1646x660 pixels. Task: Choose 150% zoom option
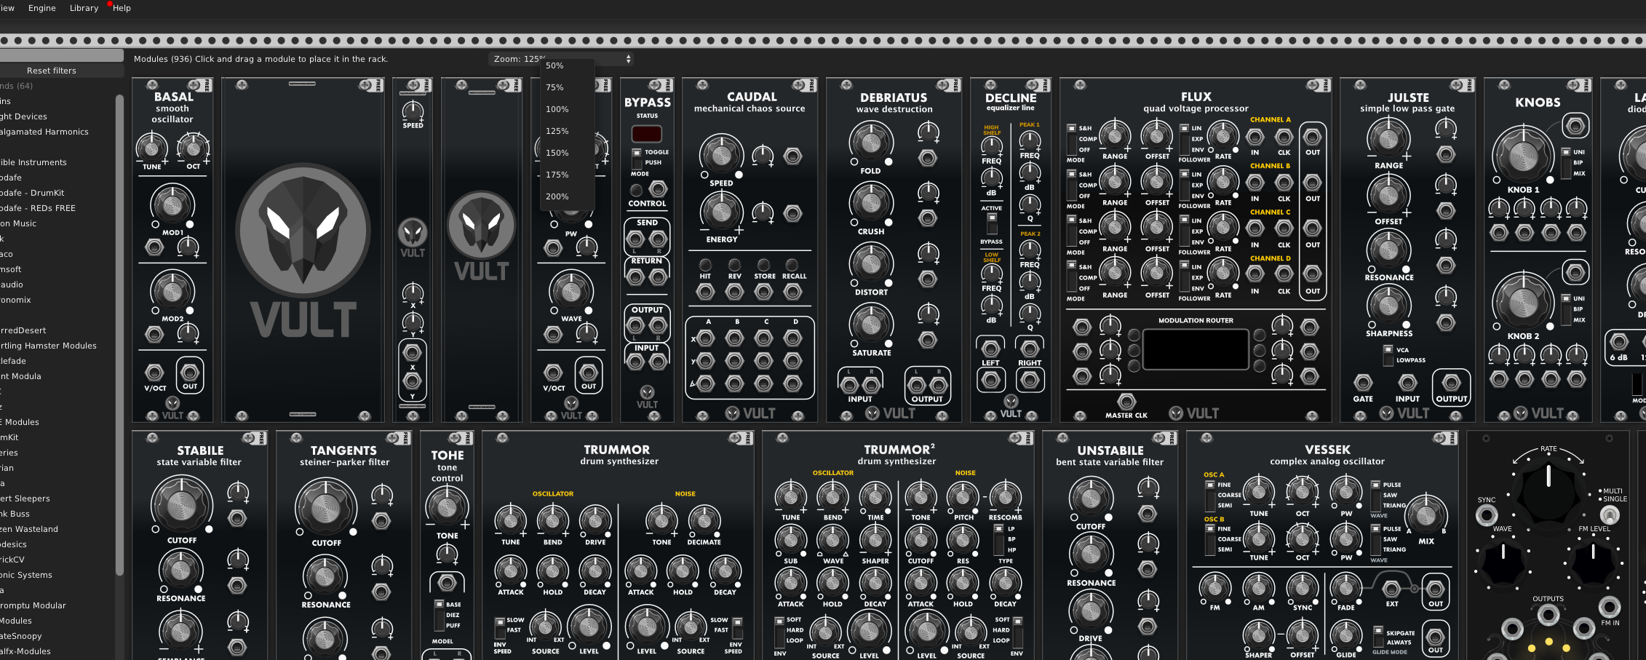coord(568,153)
